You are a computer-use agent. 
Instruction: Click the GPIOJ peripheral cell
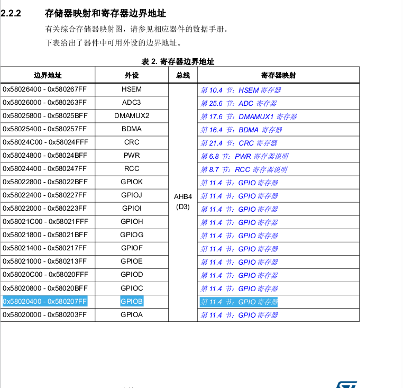pyautogui.click(x=132, y=195)
